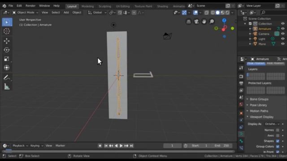Viewport: 287px width, 161px height.
Task: Jump to the end frame
Action: [131, 146]
